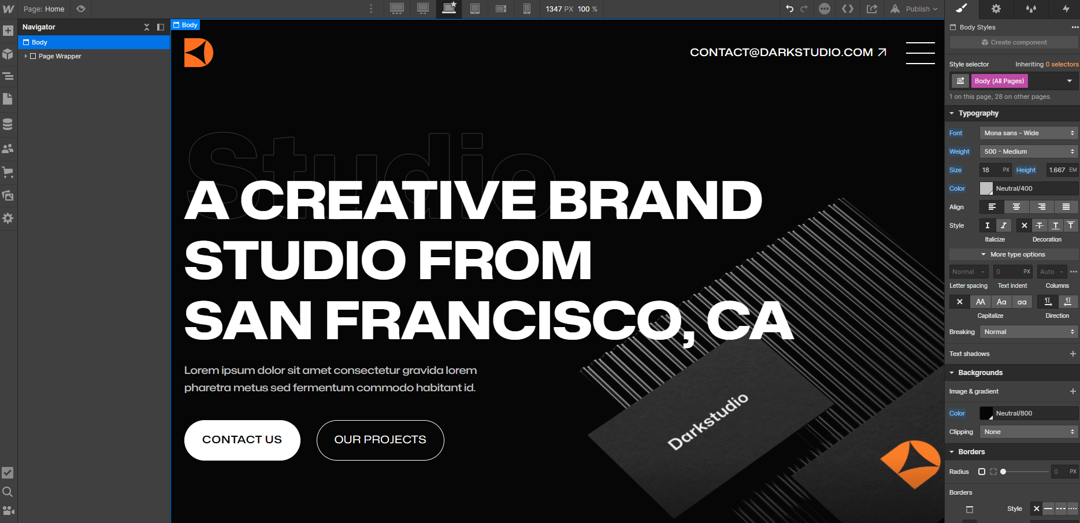This screenshot has height=523, width=1080.
Task: Open the Components panel
Action: (x=9, y=54)
